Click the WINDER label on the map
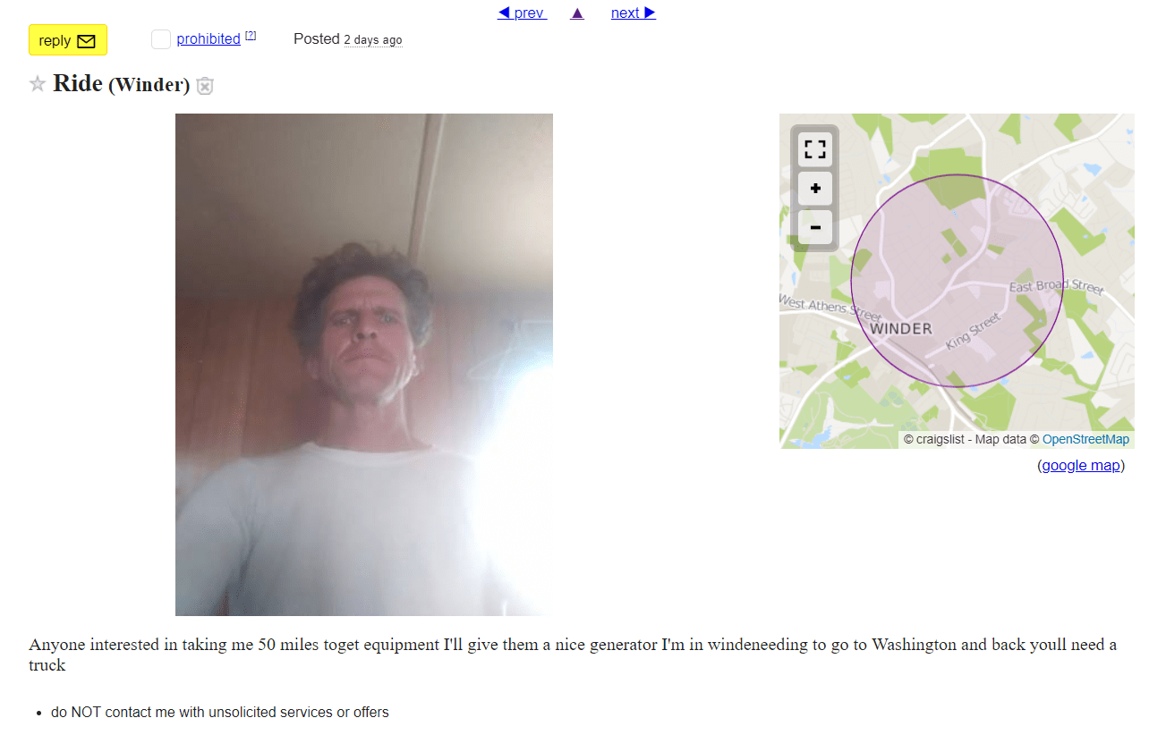Viewport: 1166px width, 735px height. pyautogui.click(x=901, y=328)
